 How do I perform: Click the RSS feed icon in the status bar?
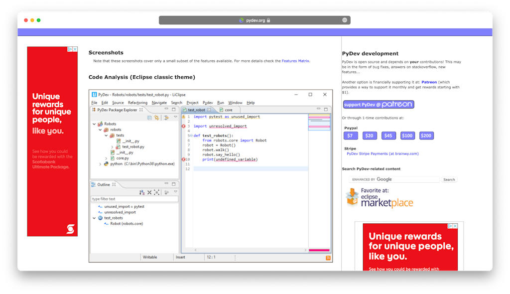(328, 258)
